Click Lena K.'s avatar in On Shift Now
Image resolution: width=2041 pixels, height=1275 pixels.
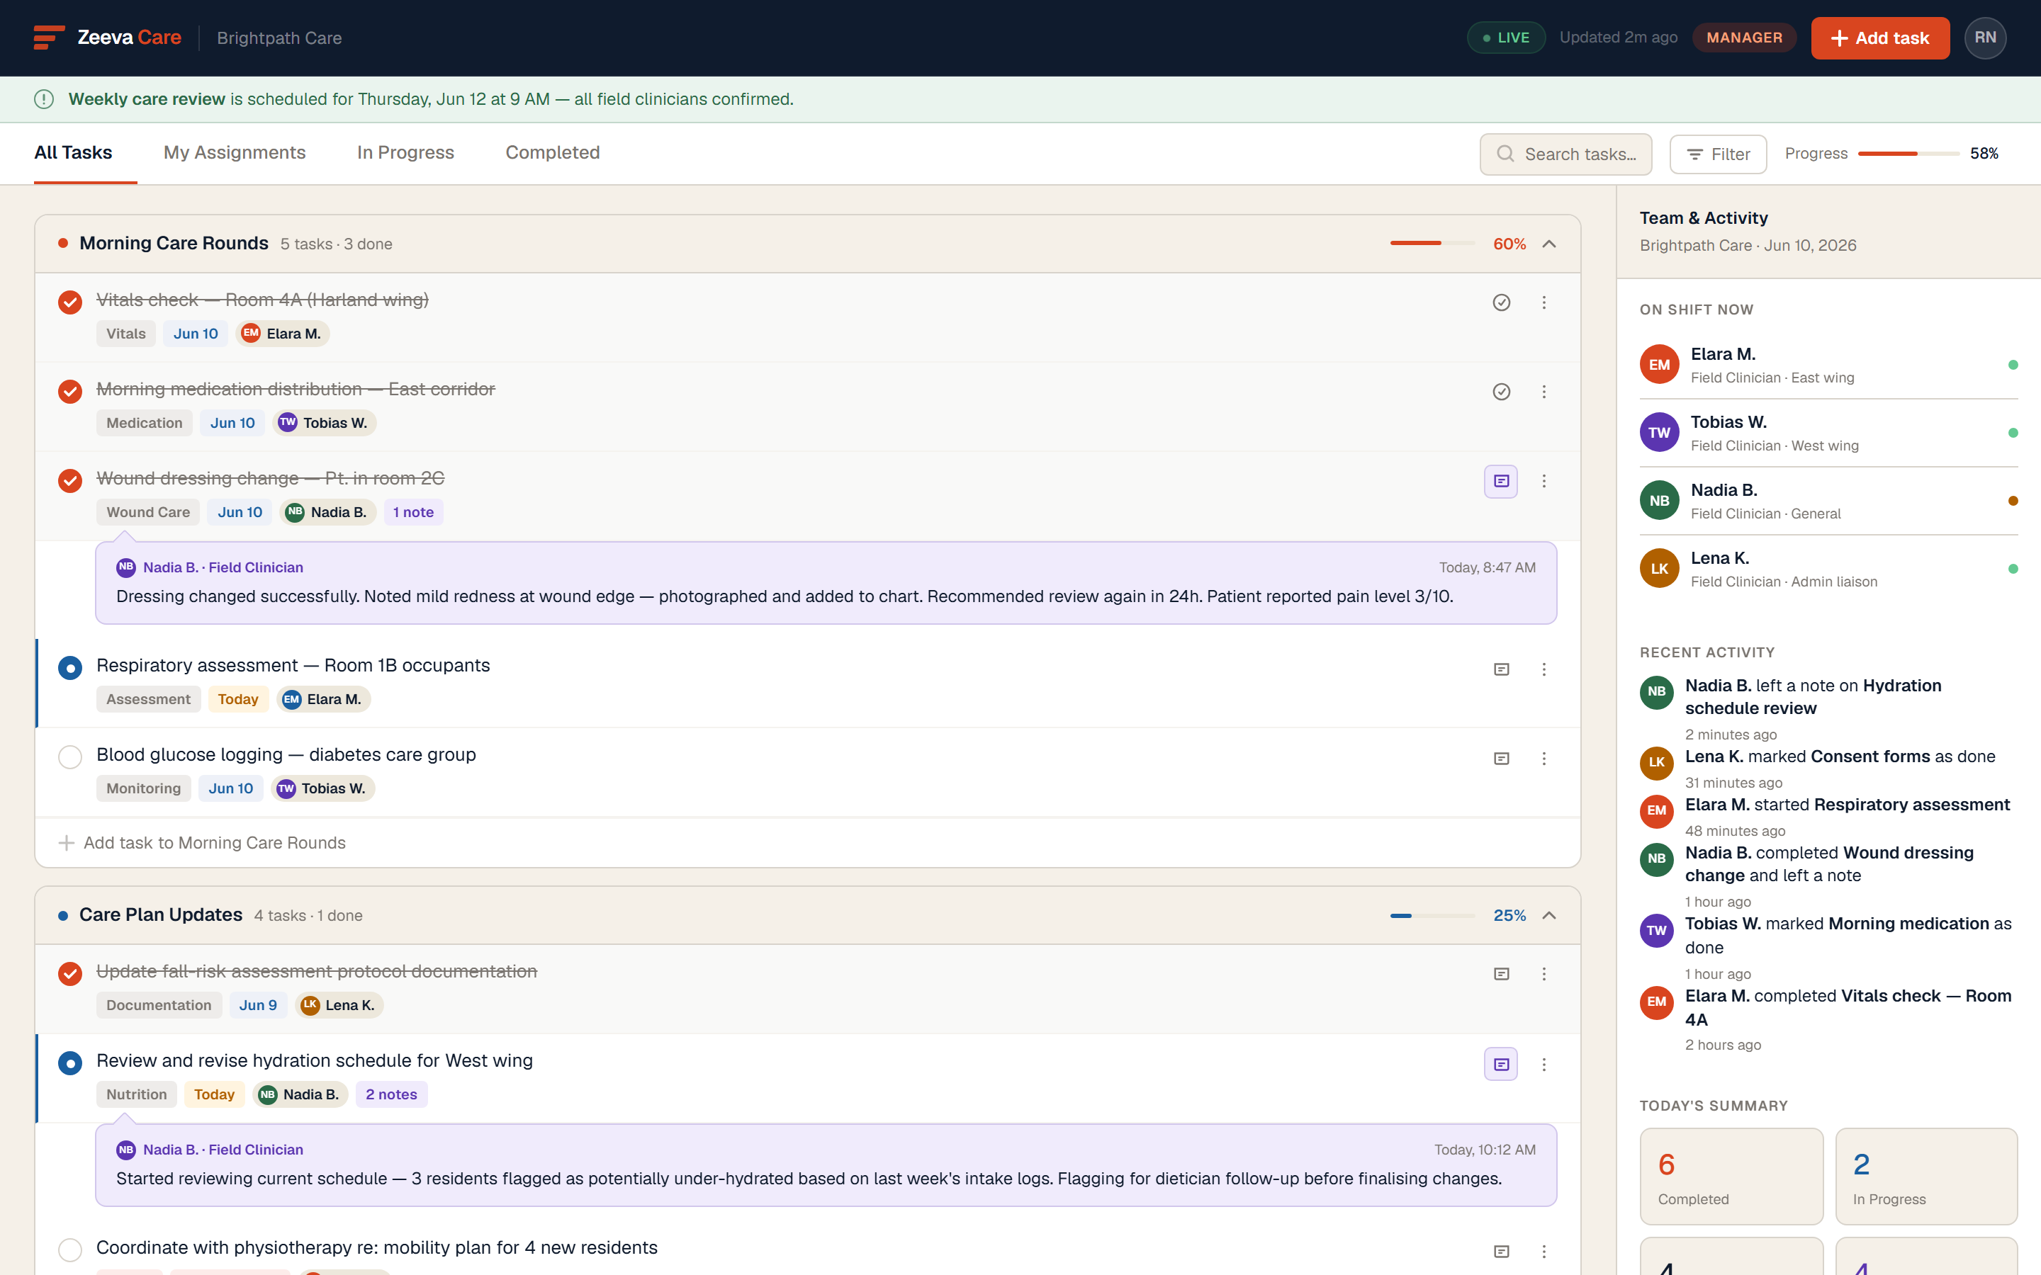click(x=1659, y=569)
